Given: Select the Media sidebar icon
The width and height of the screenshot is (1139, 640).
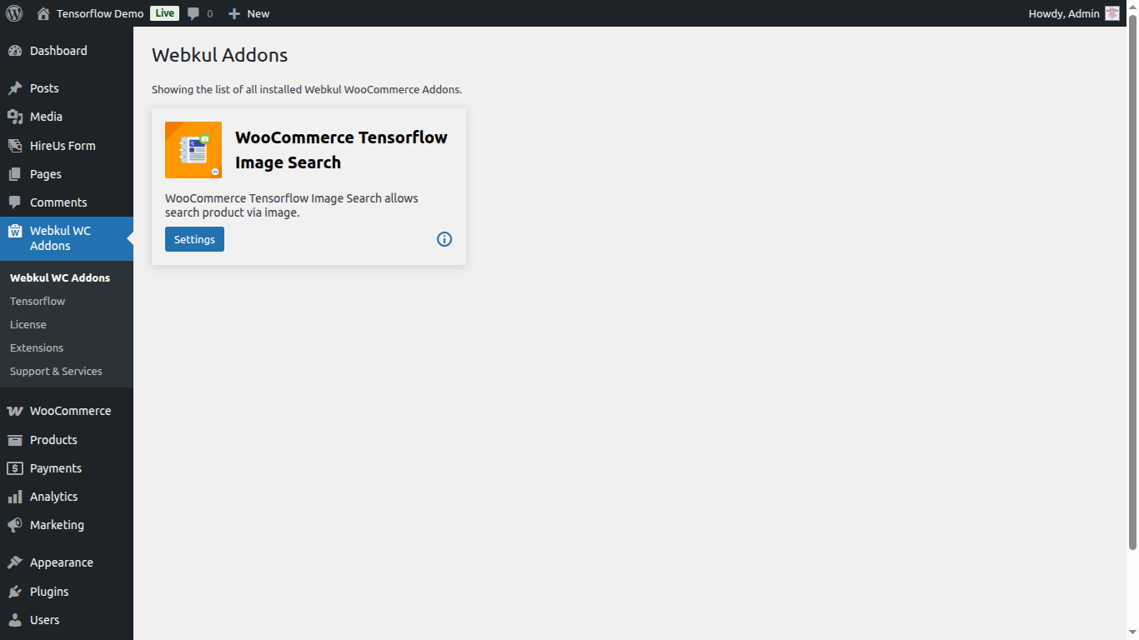Looking at the screenshot, I should (15, 117).
